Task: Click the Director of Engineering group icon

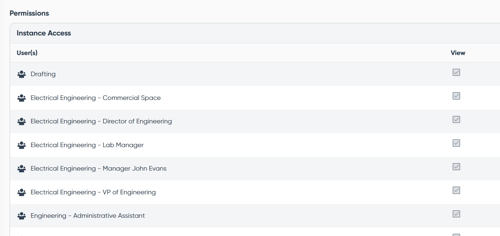Action: pyautogui.click(x=22, y=121)
